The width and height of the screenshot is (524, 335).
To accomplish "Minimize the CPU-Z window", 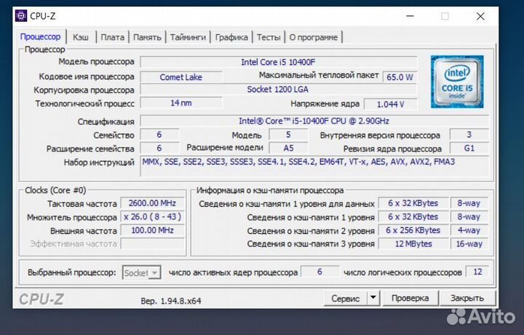I will [x=410, y=16].
